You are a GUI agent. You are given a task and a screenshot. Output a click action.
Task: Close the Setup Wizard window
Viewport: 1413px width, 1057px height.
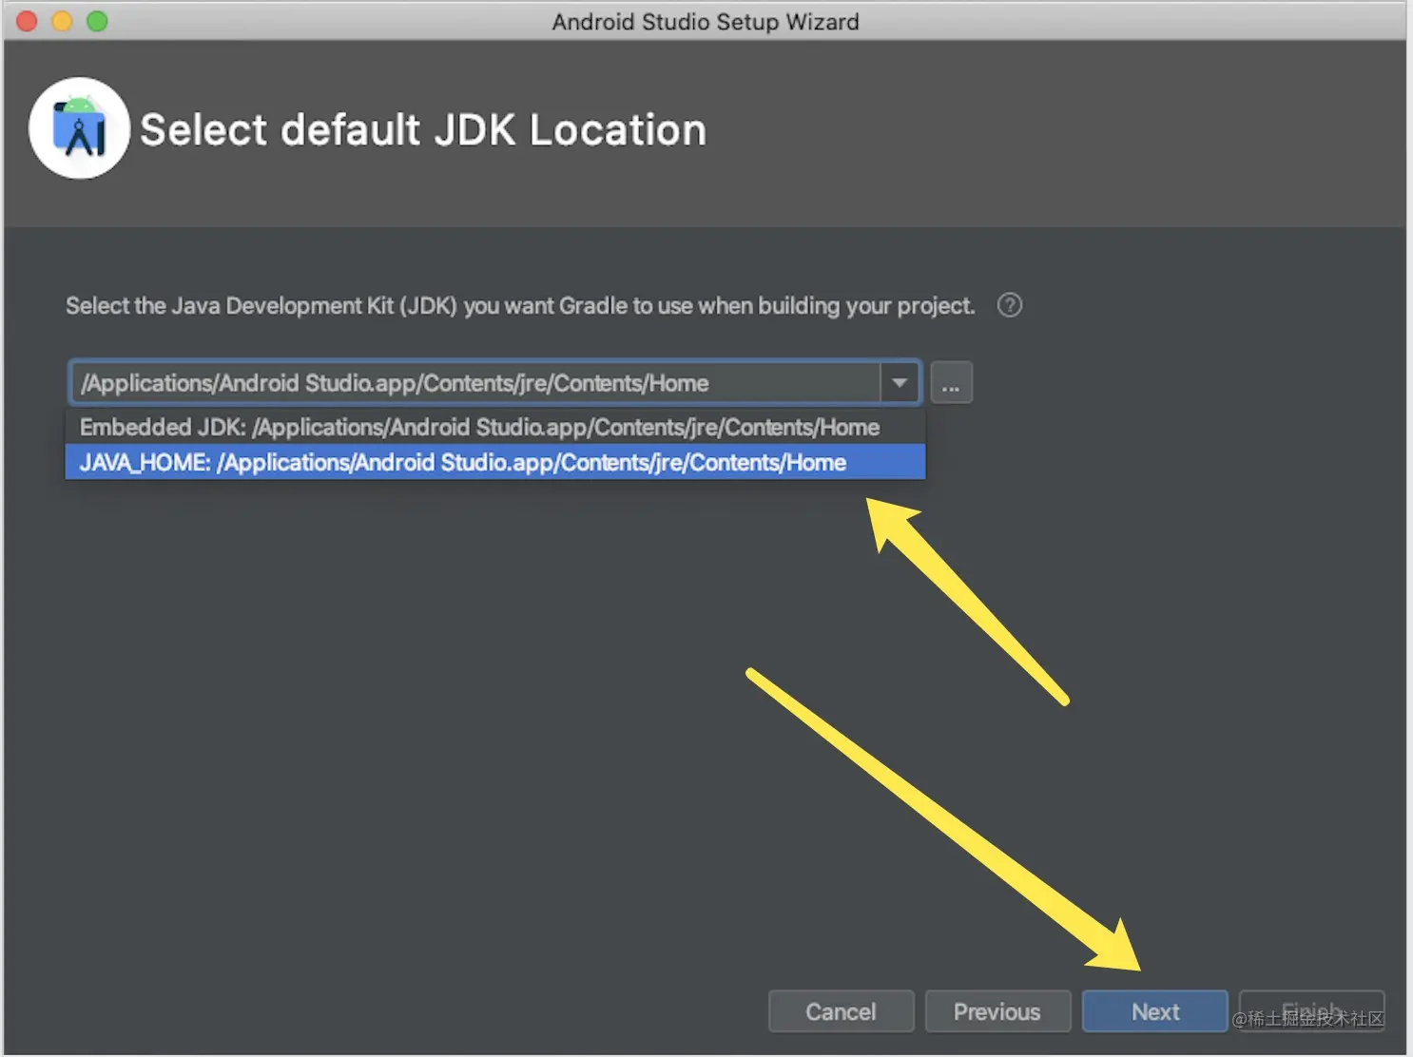(27, 21)
